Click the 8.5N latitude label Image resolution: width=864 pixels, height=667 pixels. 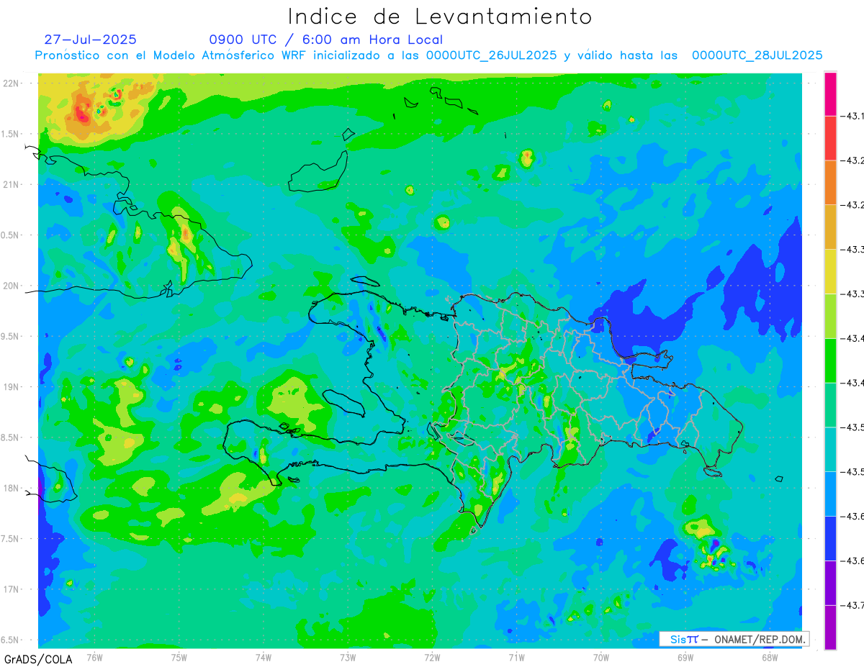pos(12,437)
